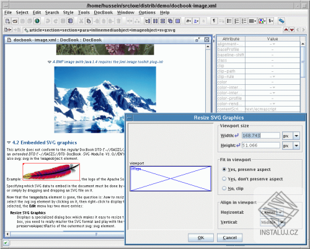
Task: Open the italic text style dropdown
Action: pyautogui.click(x=188, y=21)
